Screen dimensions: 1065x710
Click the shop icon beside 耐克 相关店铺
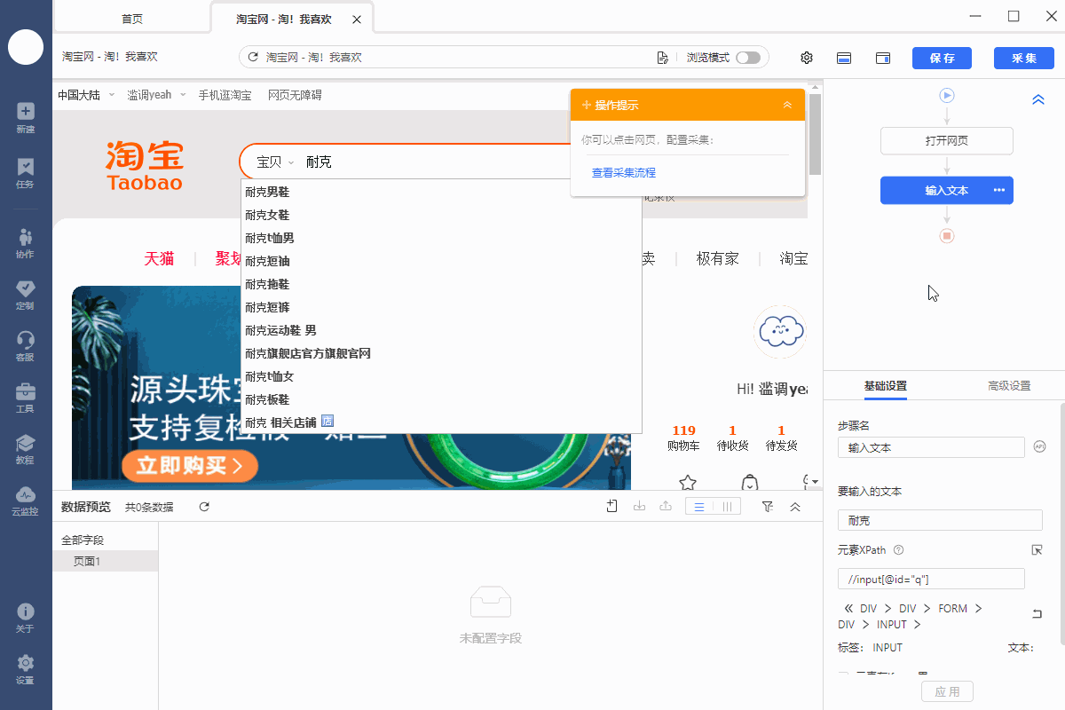point(327,422)
